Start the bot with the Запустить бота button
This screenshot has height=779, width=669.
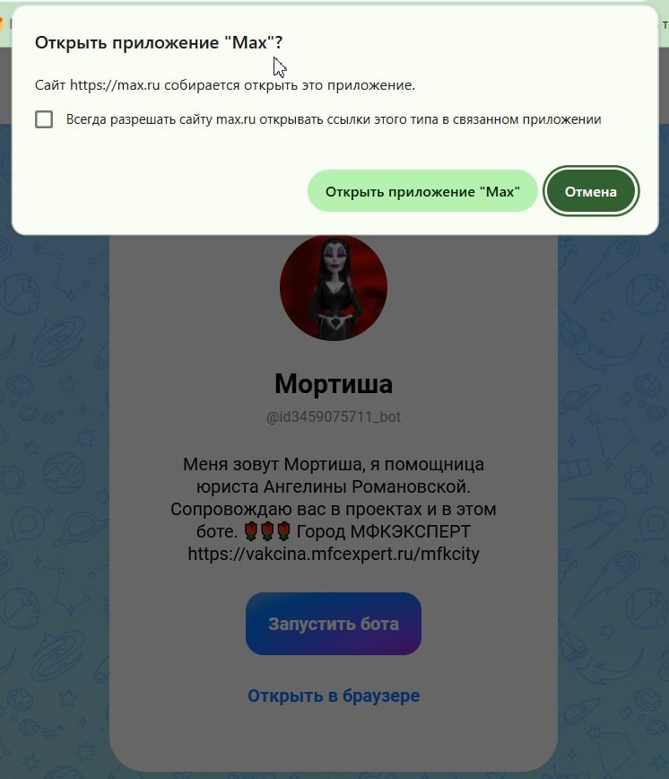pyautogui.click(x=334, y=624)
